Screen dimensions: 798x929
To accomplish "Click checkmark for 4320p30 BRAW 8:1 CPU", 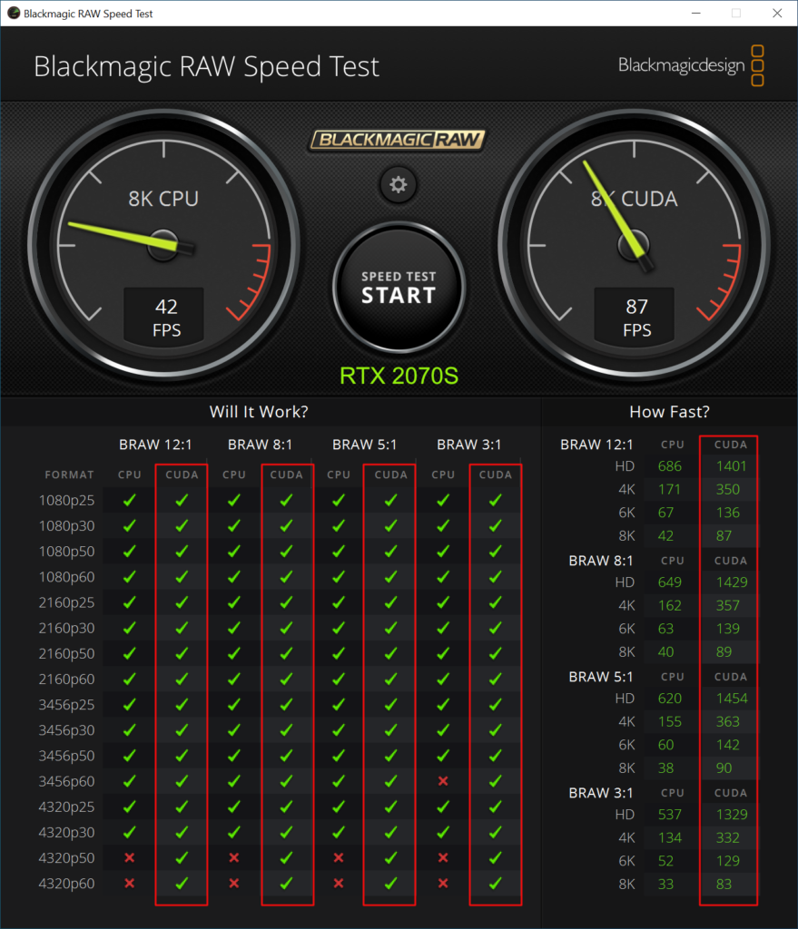I will tap(234, 832).
